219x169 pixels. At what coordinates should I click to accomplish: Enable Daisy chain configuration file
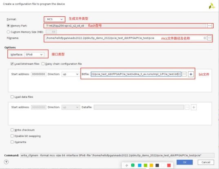(x=43, y=64)
